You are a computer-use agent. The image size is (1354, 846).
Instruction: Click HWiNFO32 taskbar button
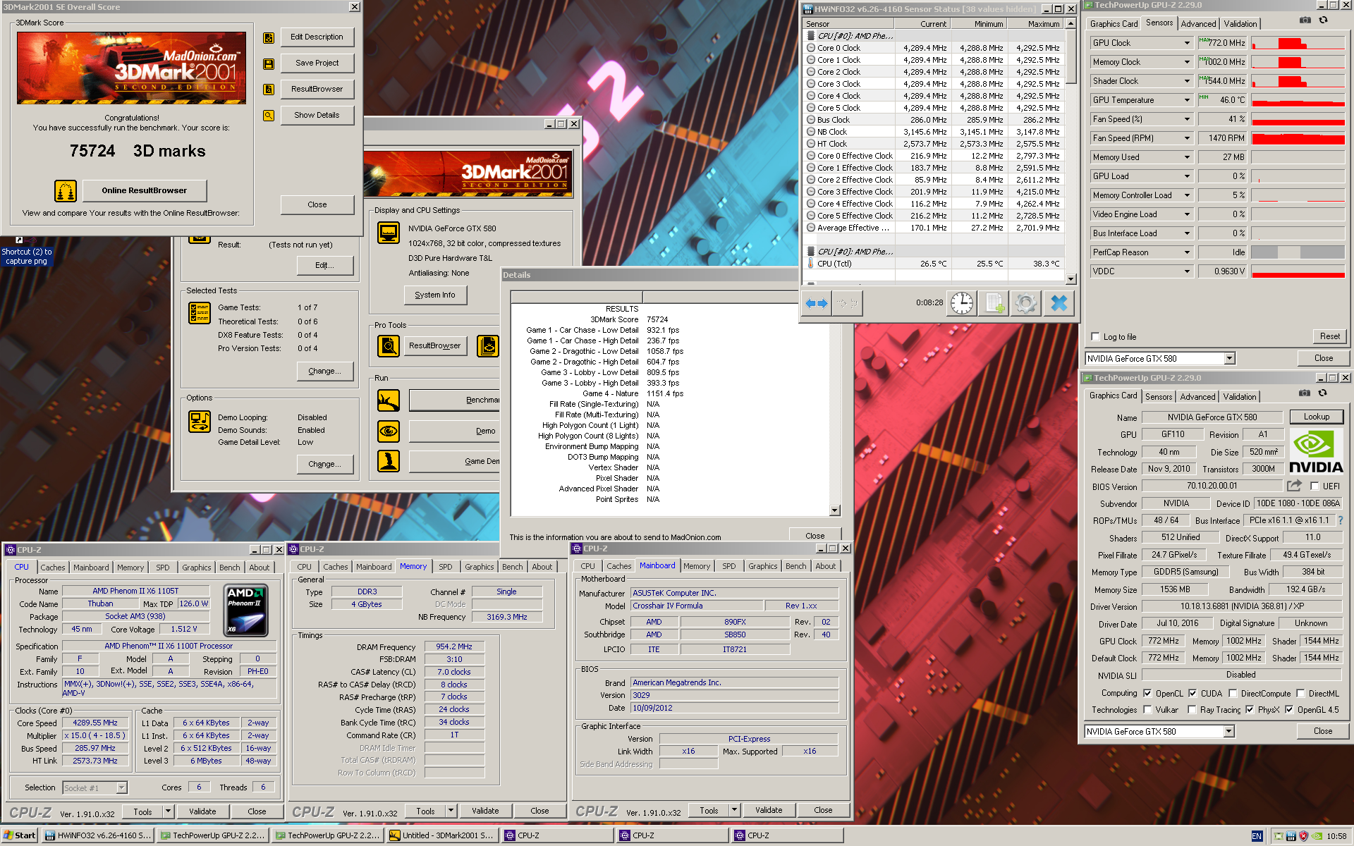97,835
